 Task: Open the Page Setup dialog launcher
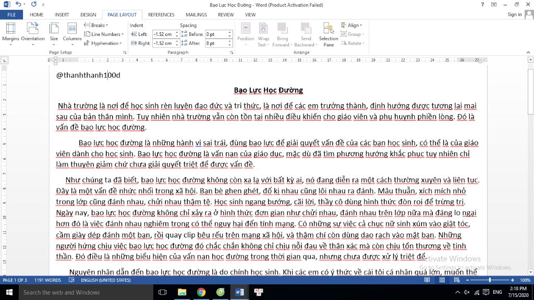pyautogui.click(x=125, y=53)
